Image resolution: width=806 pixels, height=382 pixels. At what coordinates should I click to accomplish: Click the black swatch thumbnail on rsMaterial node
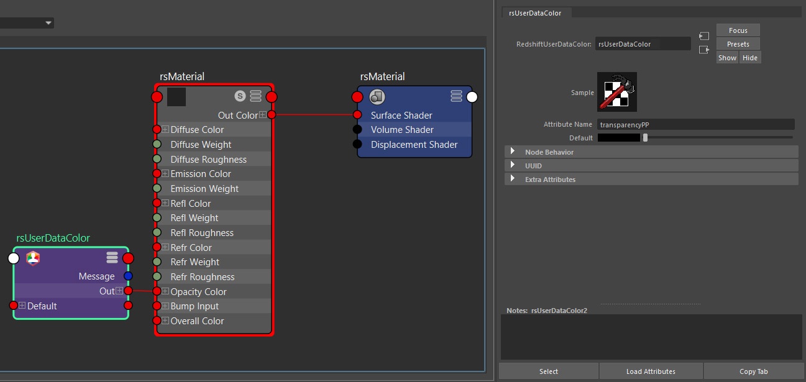(x=176, y=97)
